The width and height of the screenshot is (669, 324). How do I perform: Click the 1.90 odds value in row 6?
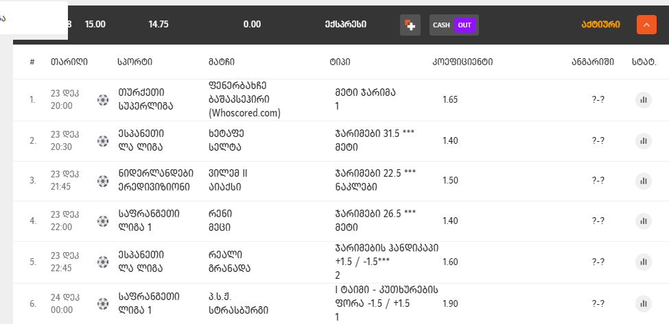(x=451, y=303)
